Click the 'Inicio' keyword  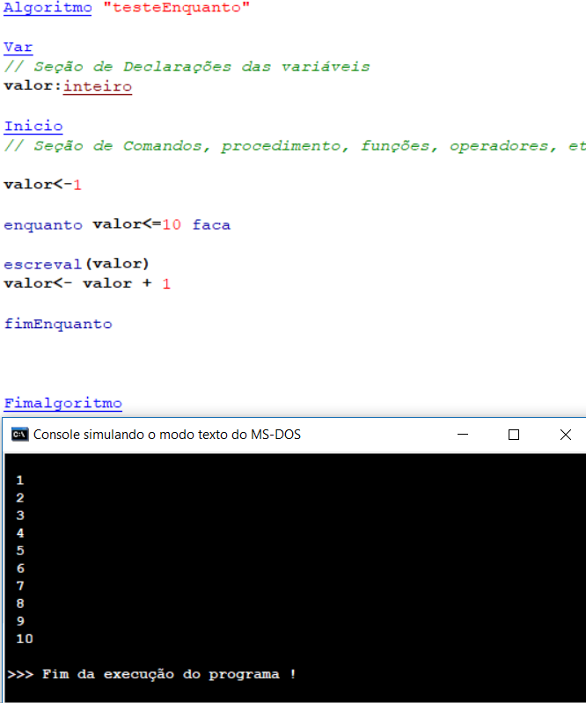[33, 127]
